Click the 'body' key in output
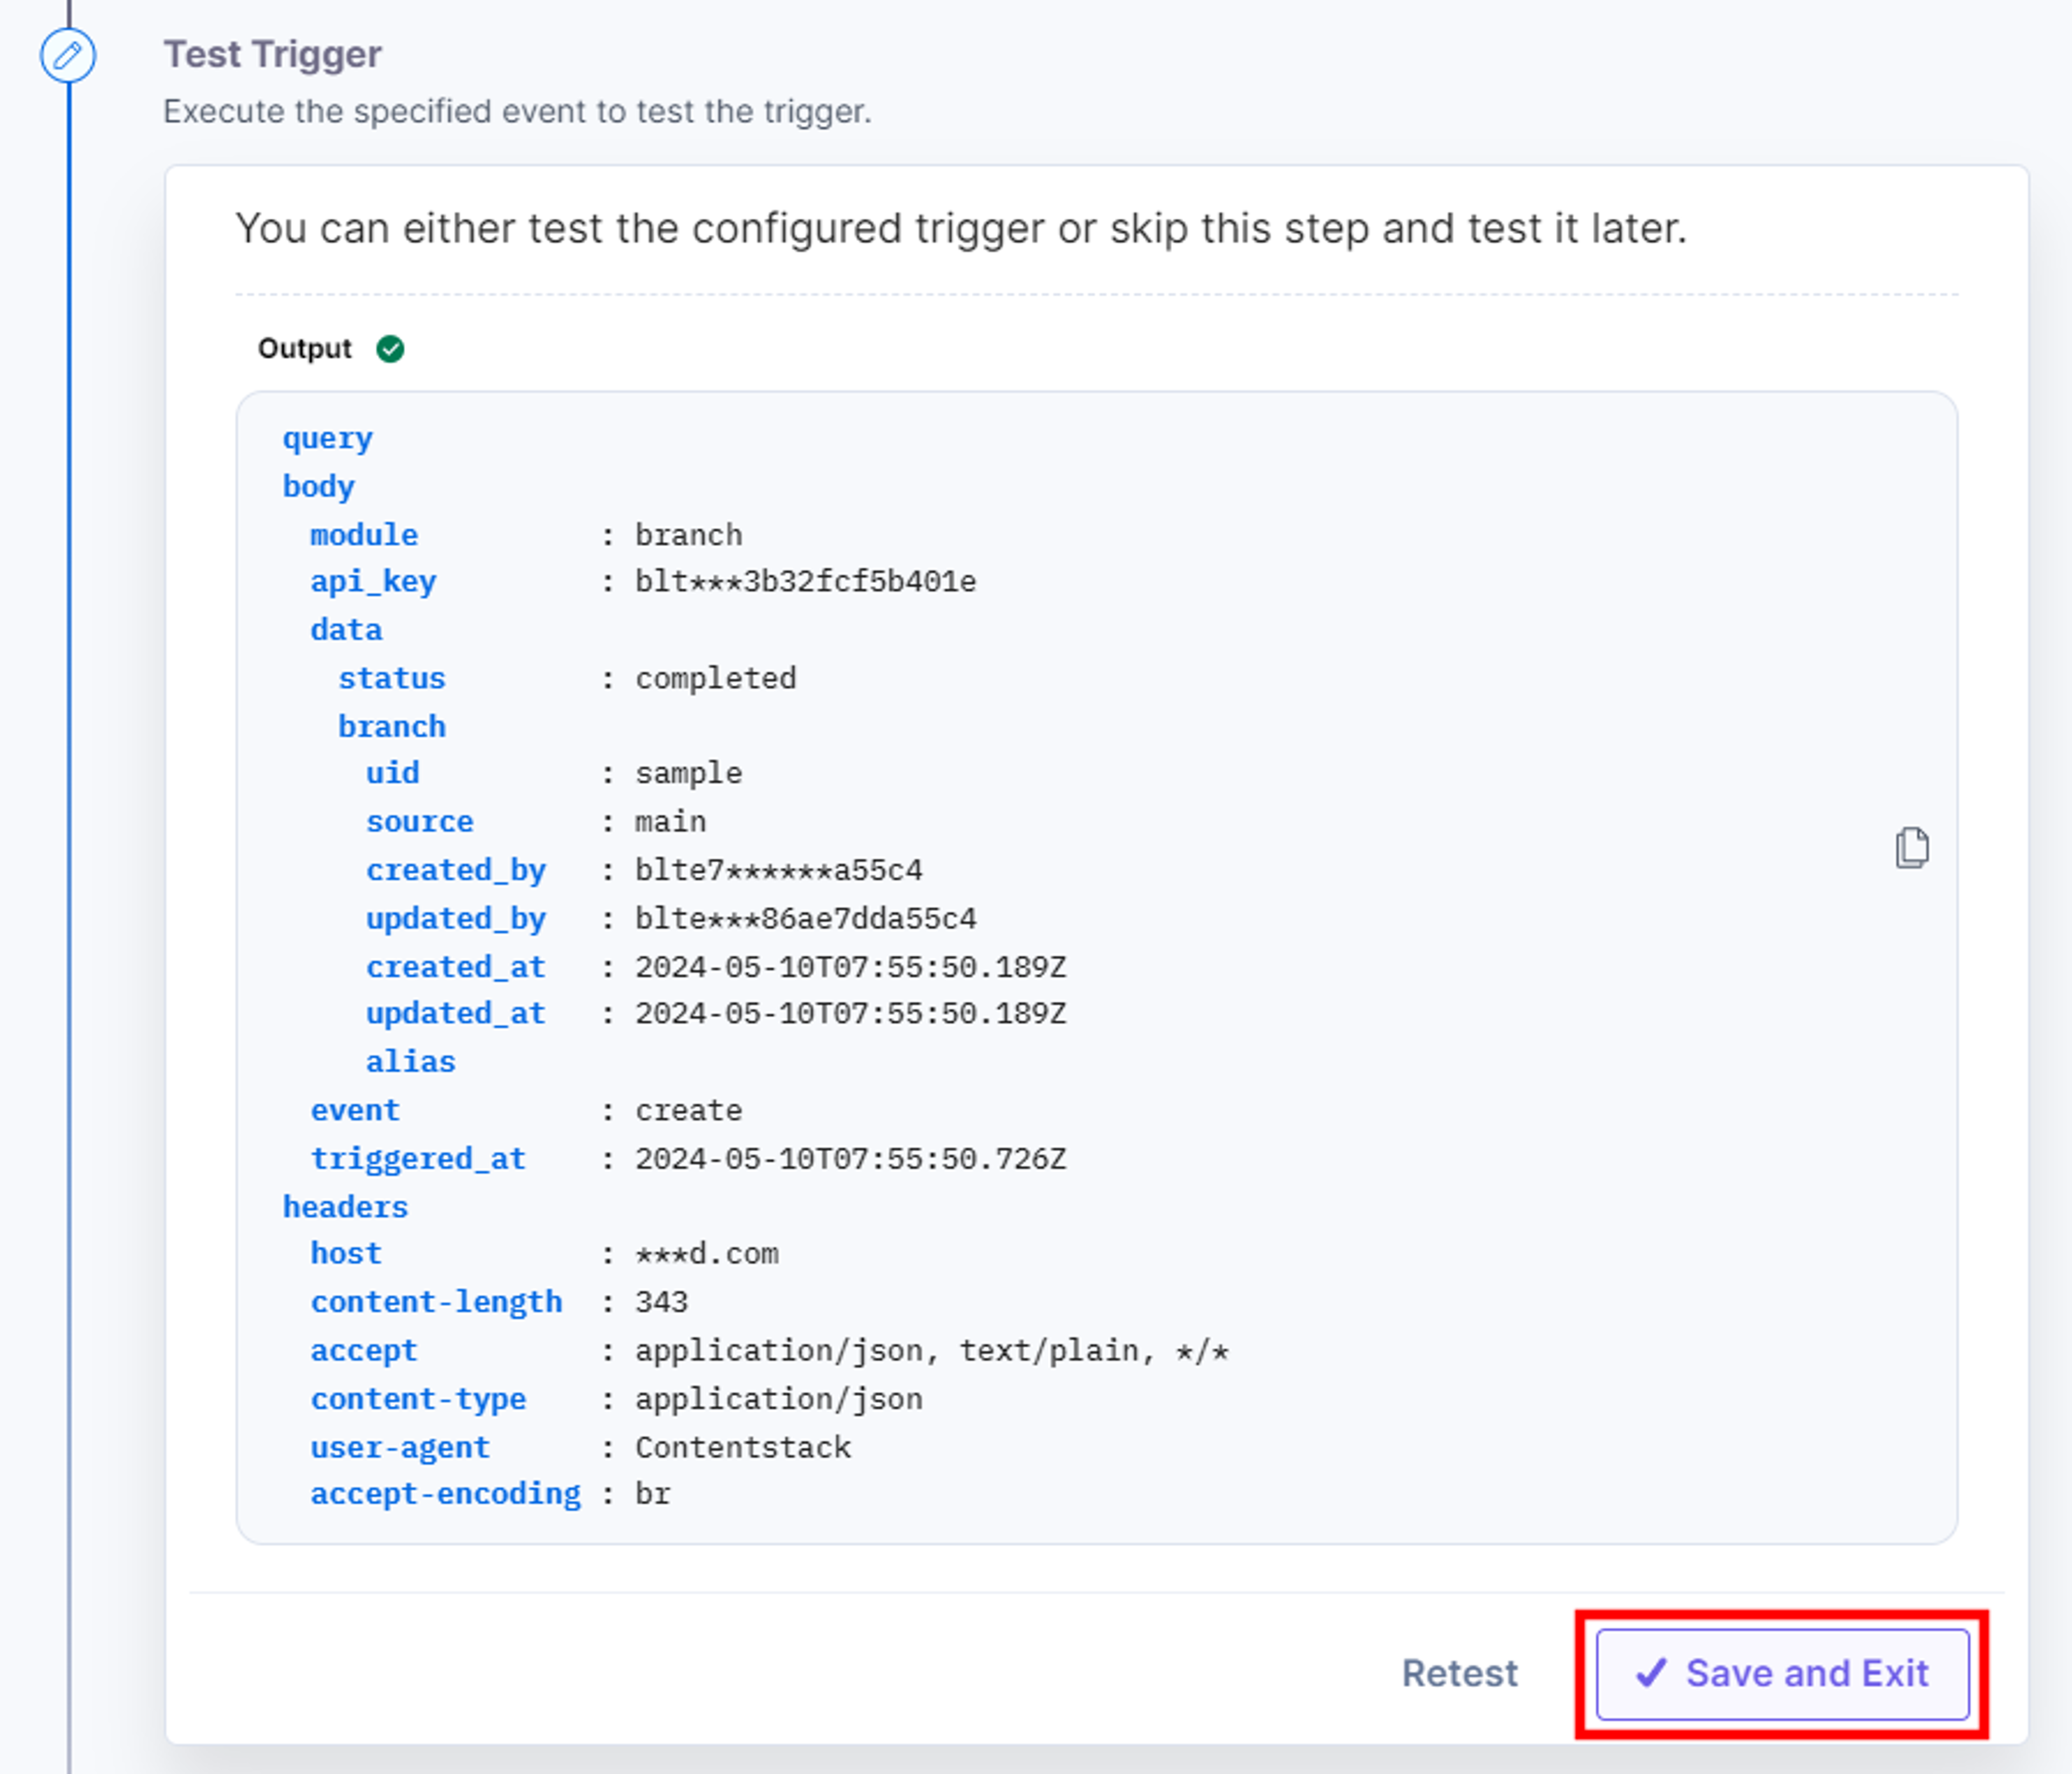The height and width of the screenshot is (1774, 2072). coord(318,487)
